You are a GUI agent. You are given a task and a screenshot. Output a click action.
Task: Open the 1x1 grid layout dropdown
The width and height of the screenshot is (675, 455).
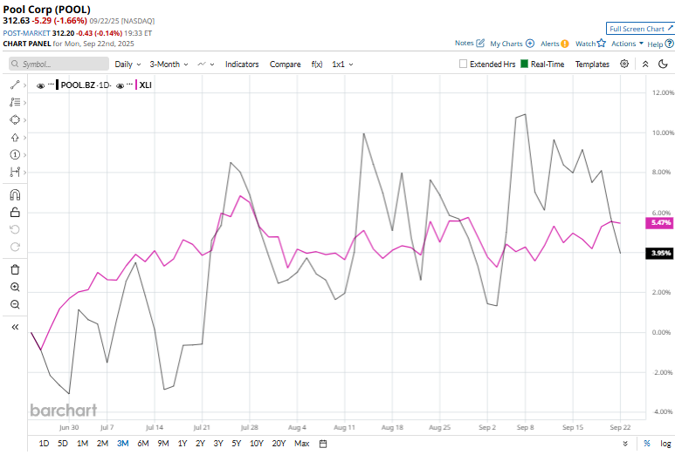(x=342, y=64)
